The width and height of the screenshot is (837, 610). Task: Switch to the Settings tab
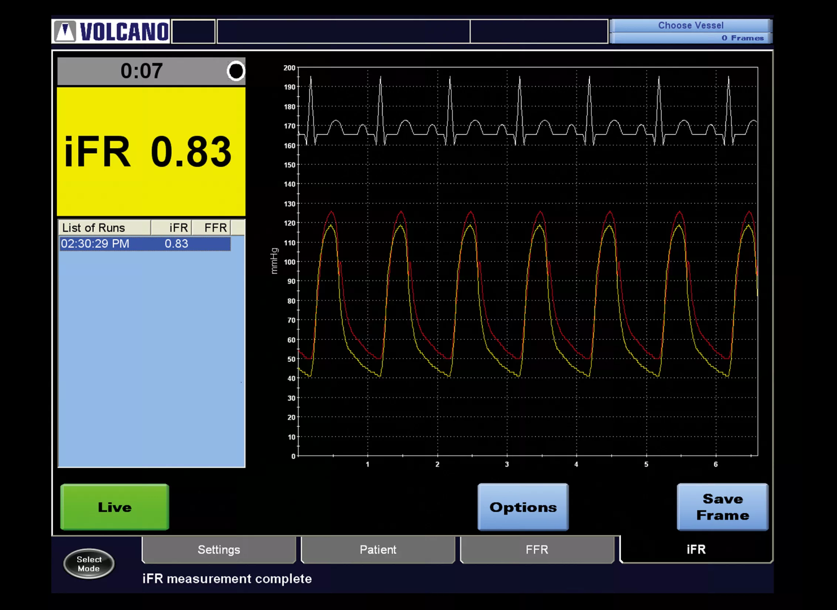(219, 550)
